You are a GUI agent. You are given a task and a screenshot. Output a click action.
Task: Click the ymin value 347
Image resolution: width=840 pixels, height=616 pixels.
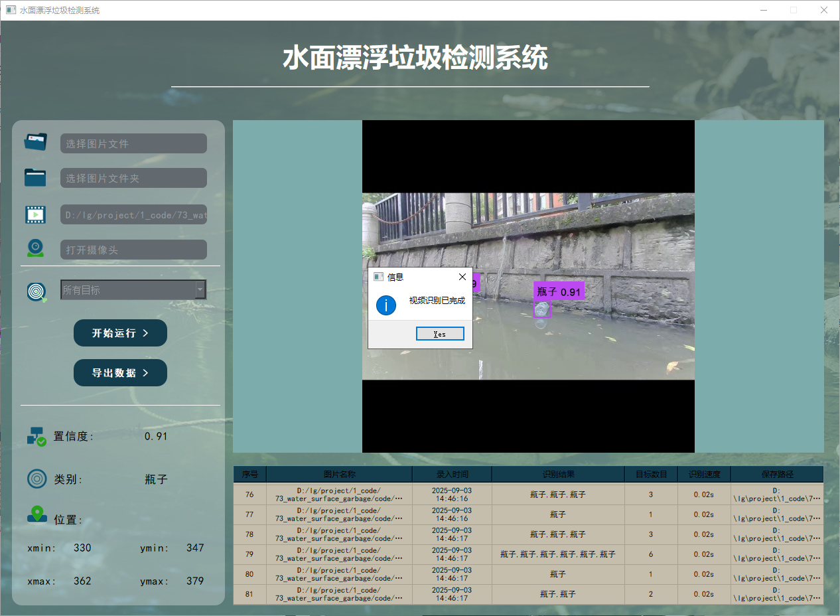tap(195, 548)
